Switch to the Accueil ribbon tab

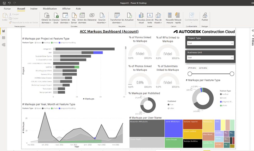pyautogui.click(x=21, y=9)
